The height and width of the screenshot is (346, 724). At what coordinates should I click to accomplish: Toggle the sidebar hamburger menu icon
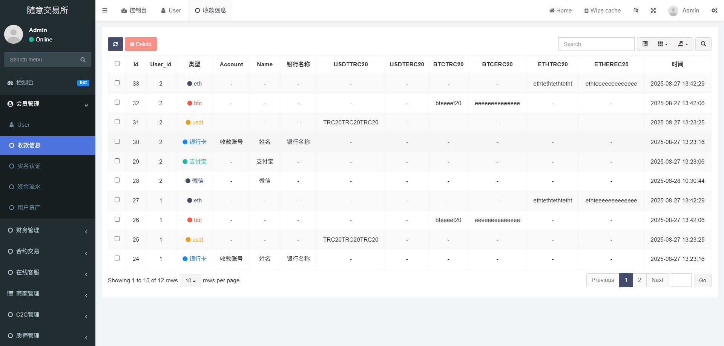click(x=105, y=11)
